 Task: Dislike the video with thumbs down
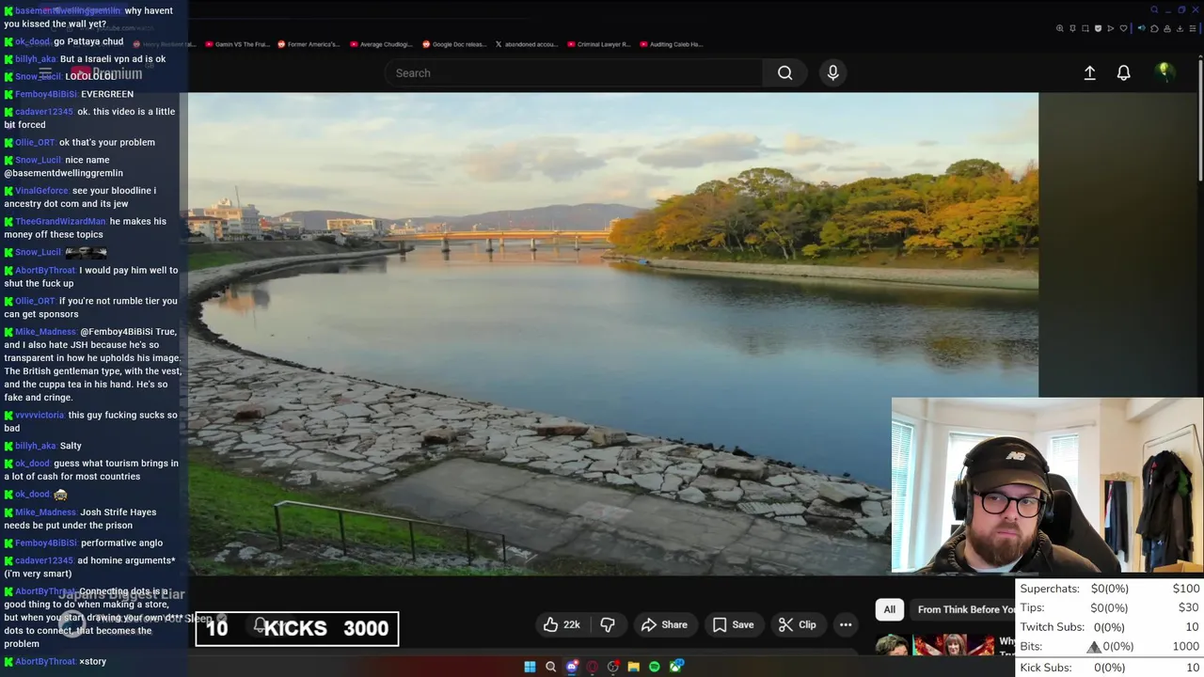tap(608, 624)
